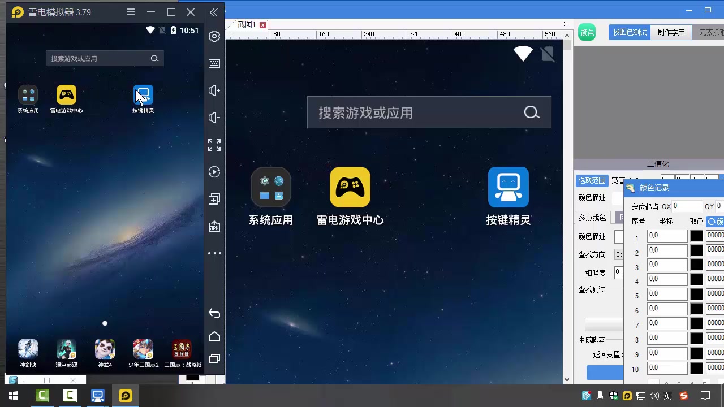Toggle the 取色 refresh control in 颜色记录 panel
Image resolution: width=724 pixels, height=407 pixels.
point(712,221)
